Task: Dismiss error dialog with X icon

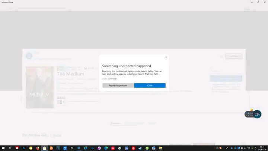Action: (x=166, y=57)
